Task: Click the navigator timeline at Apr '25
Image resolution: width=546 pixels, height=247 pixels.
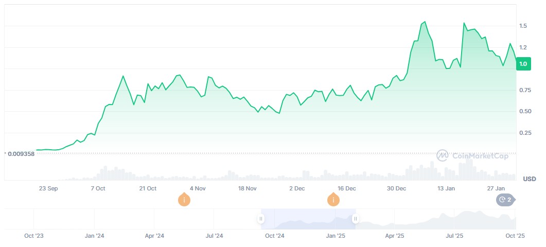Action: tap(395, 236)
